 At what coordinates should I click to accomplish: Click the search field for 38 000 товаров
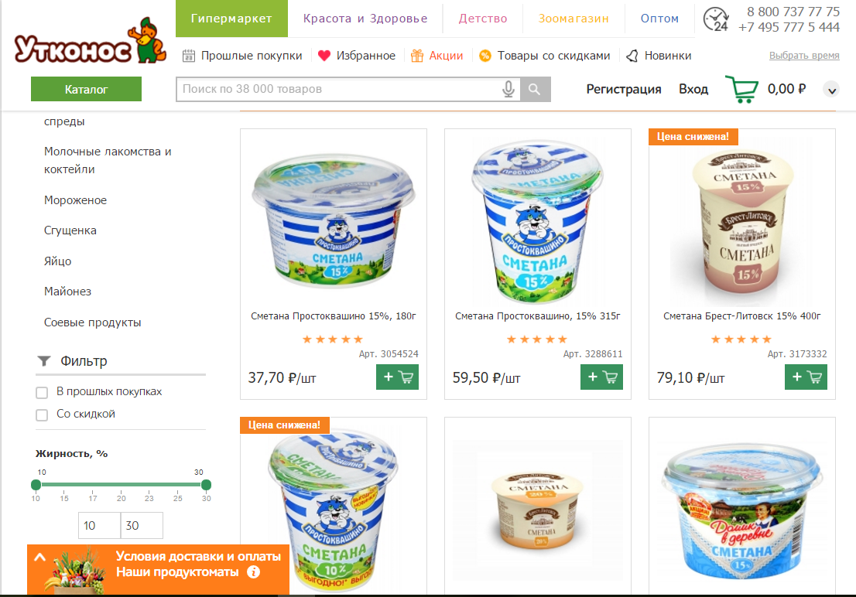(338, 90)
